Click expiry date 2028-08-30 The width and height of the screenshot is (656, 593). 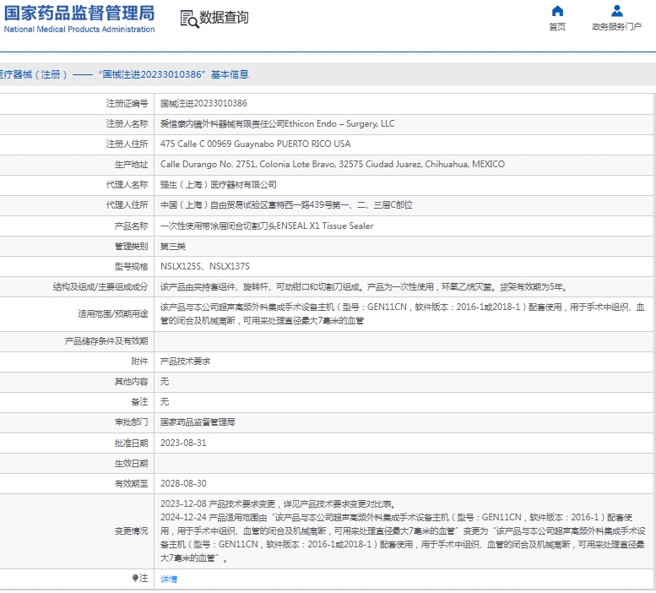click(183, 483)
